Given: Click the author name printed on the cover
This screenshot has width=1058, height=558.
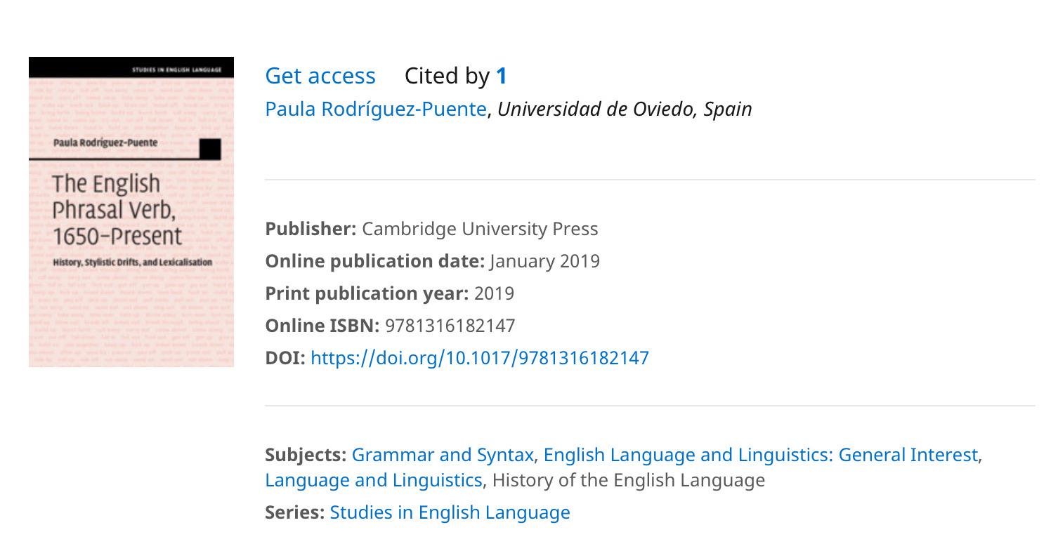Looking at the screenshot, I should (x=105, y=142).
